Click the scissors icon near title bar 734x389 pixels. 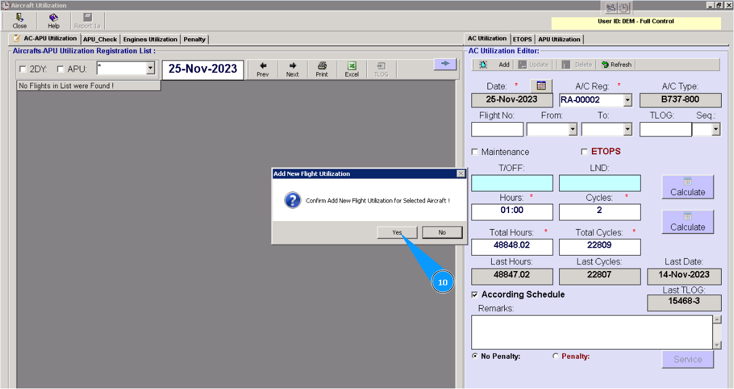tap(611, 8)
